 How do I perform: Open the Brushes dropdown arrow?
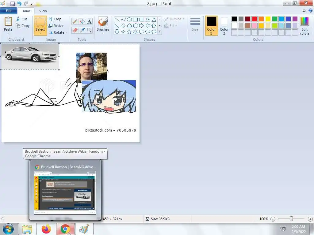click(x=103, y=33)
